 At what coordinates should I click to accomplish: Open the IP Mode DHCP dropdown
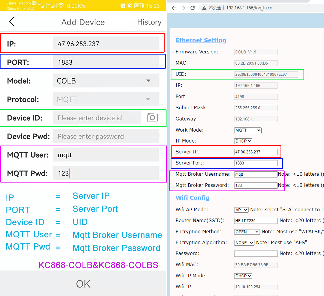click(243, 141)
